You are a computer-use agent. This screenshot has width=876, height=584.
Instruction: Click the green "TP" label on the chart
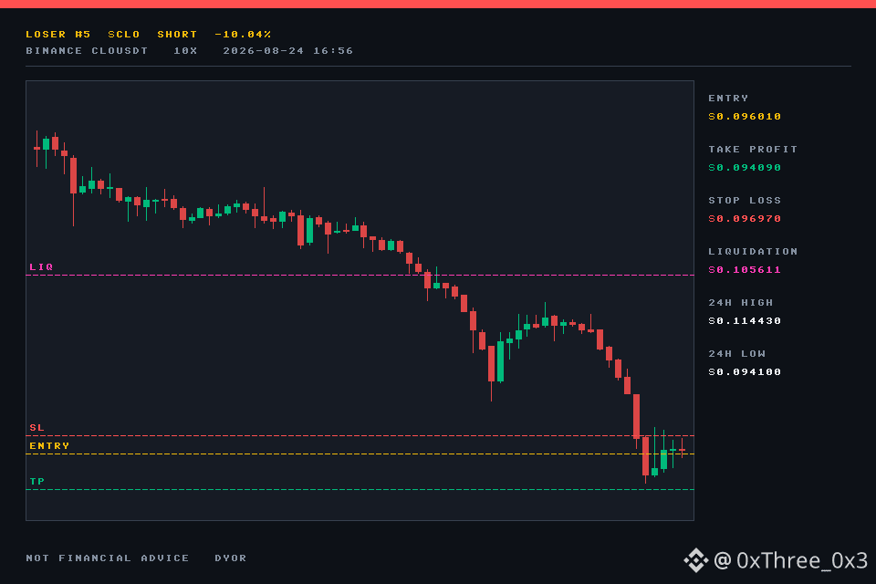pyautogui.click(x=36, y=482)
